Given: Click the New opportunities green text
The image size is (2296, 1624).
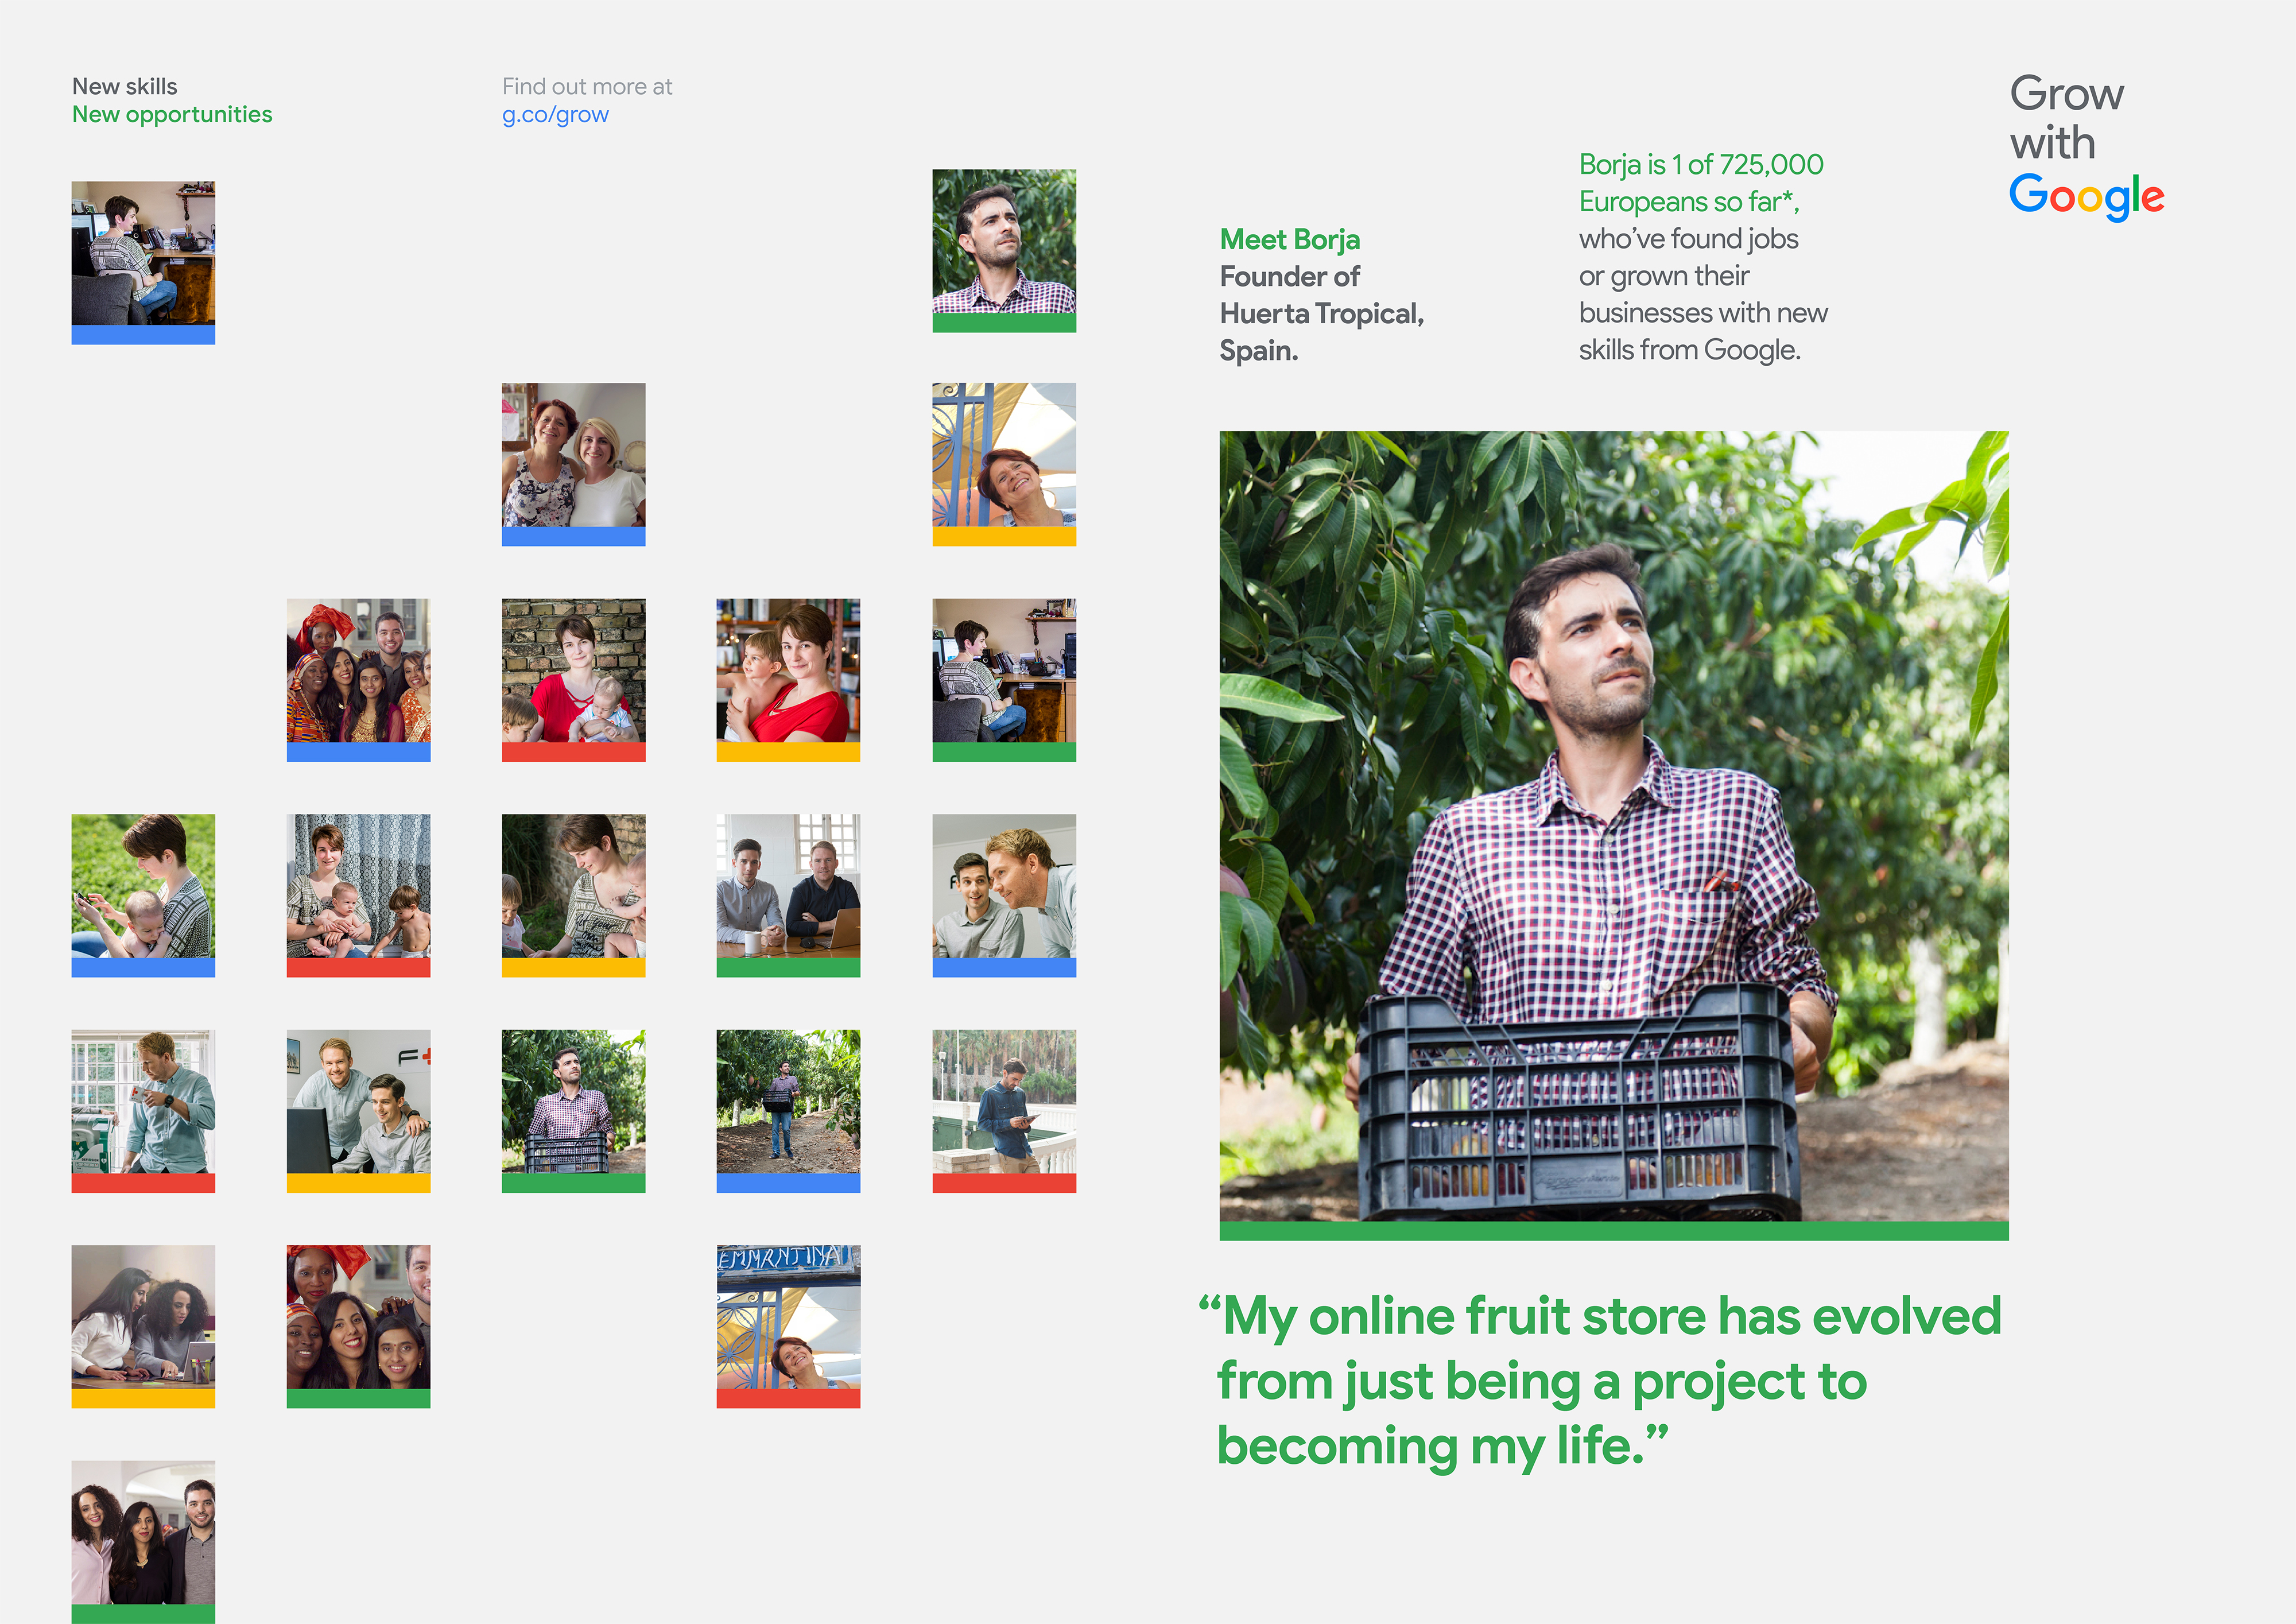Looking at the screenshot, I should (x=172, y=115).
